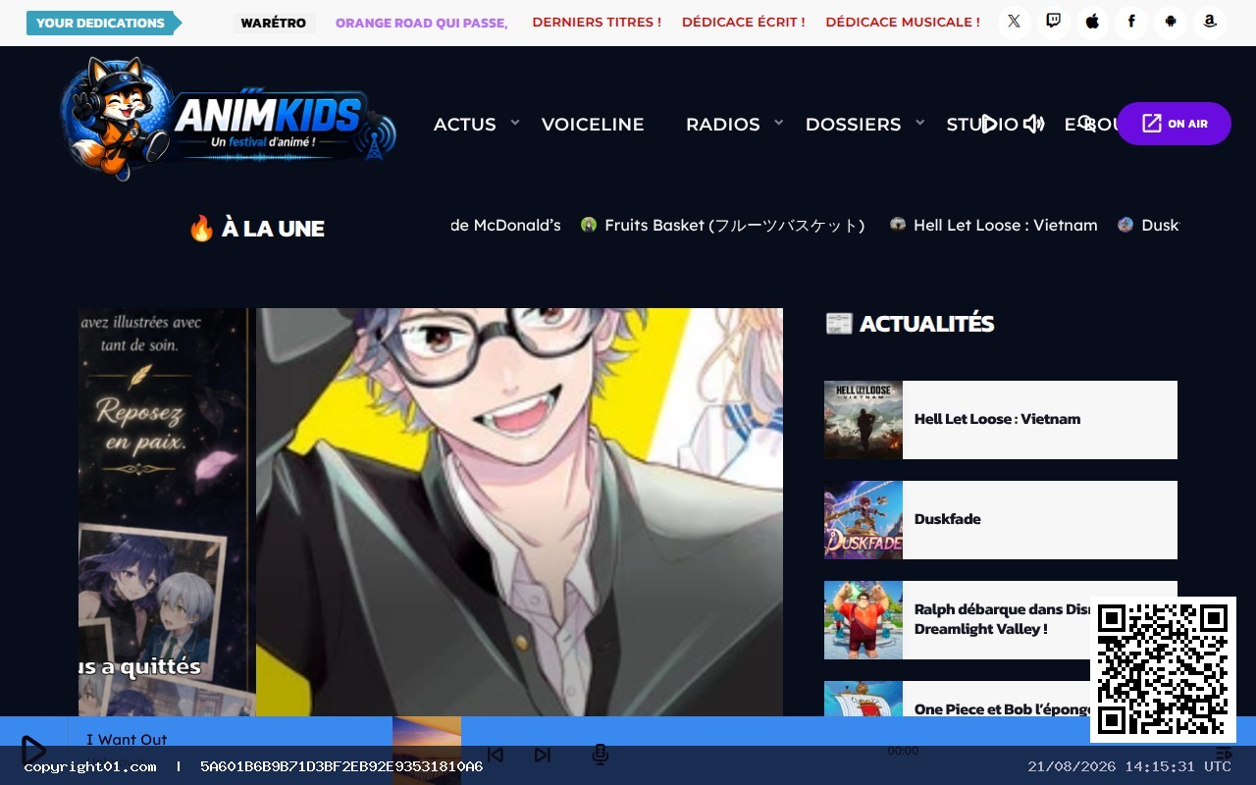Click the Hell Let Loose news thumbnail
This screenshot has width=1256, height=785.
pyautogui.click(x=863, y=420)
